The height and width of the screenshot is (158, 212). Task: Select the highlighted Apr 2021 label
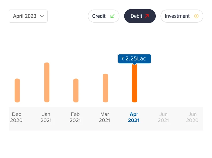[x=134, y=117]
